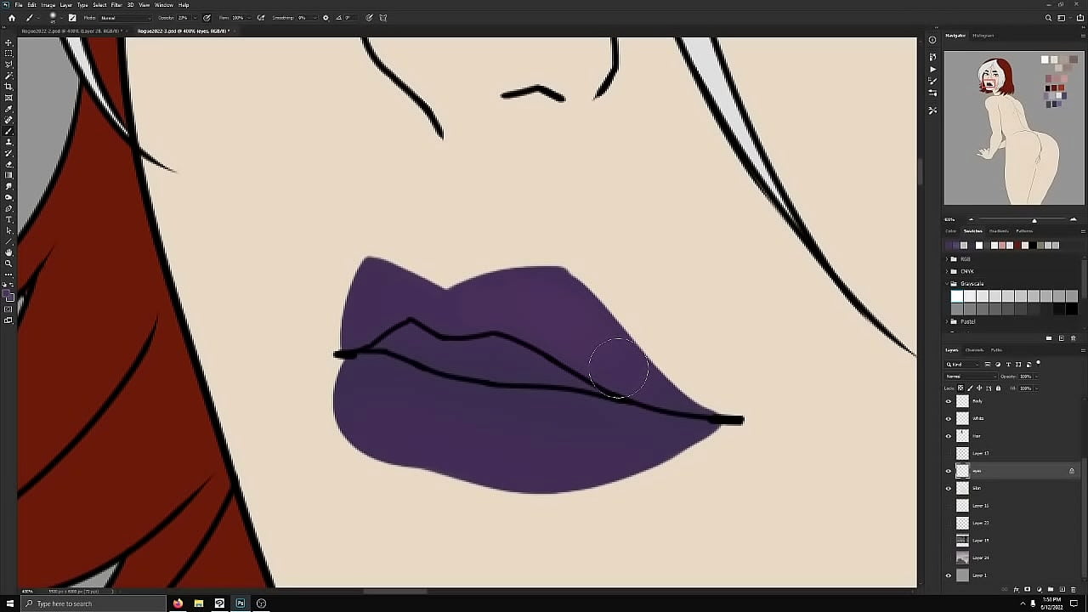The width and height of the screenshot is (1088, 612).
Task: Switch to the Channels tab
Action: tap(974, 349)
